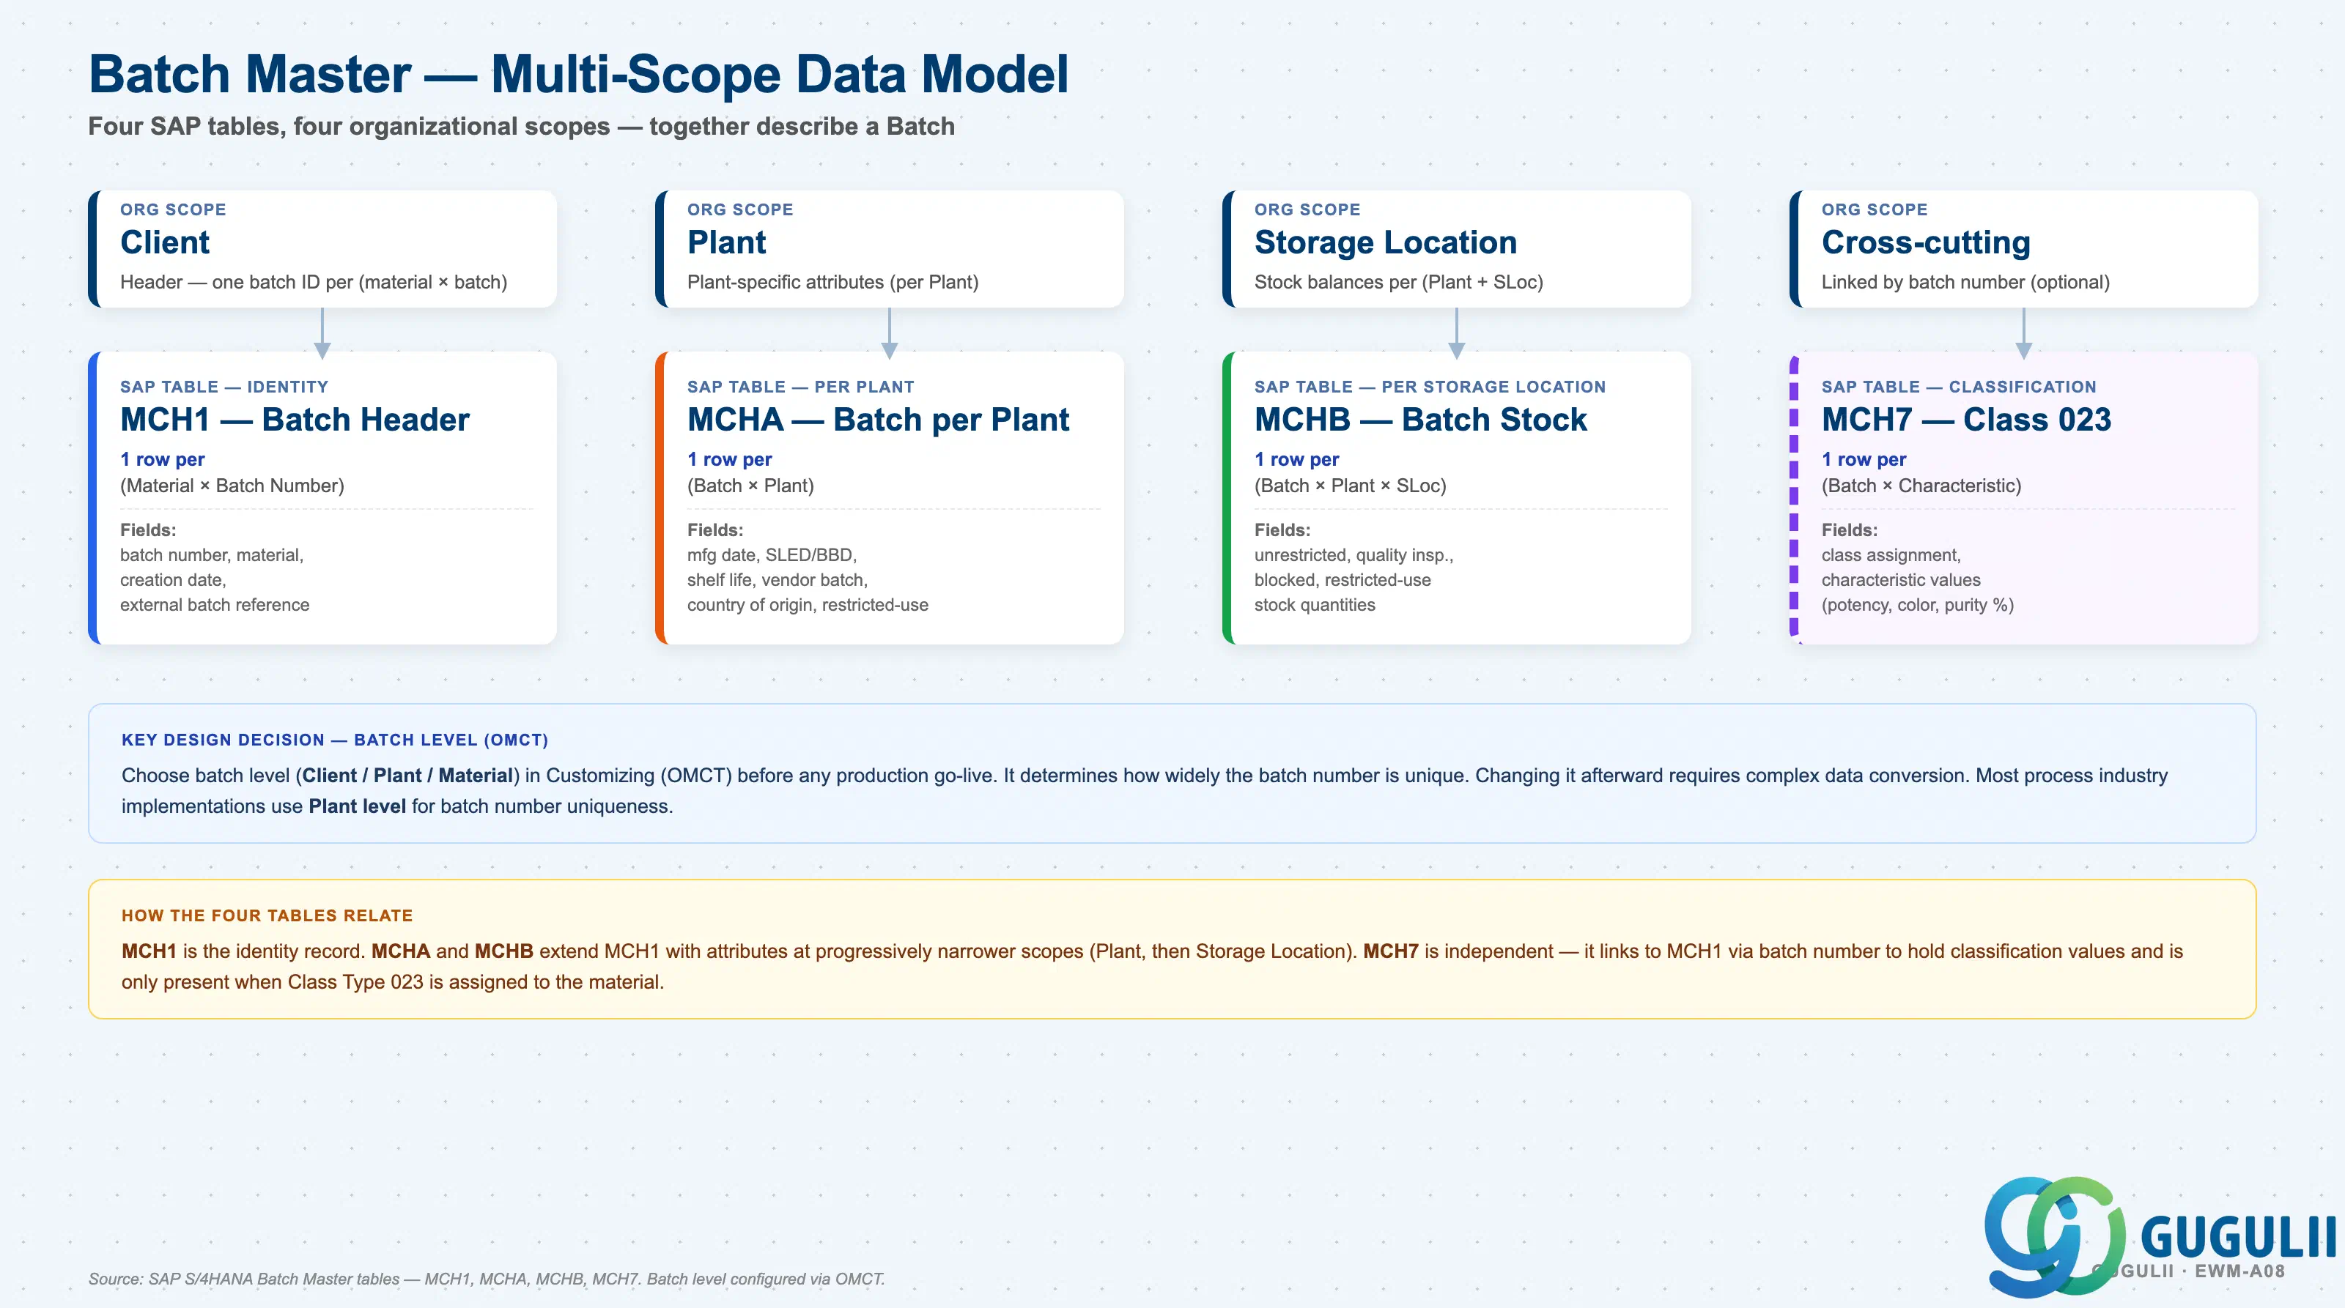
Task: Click bold 'Plant level' text
Action: pos(357,806)
